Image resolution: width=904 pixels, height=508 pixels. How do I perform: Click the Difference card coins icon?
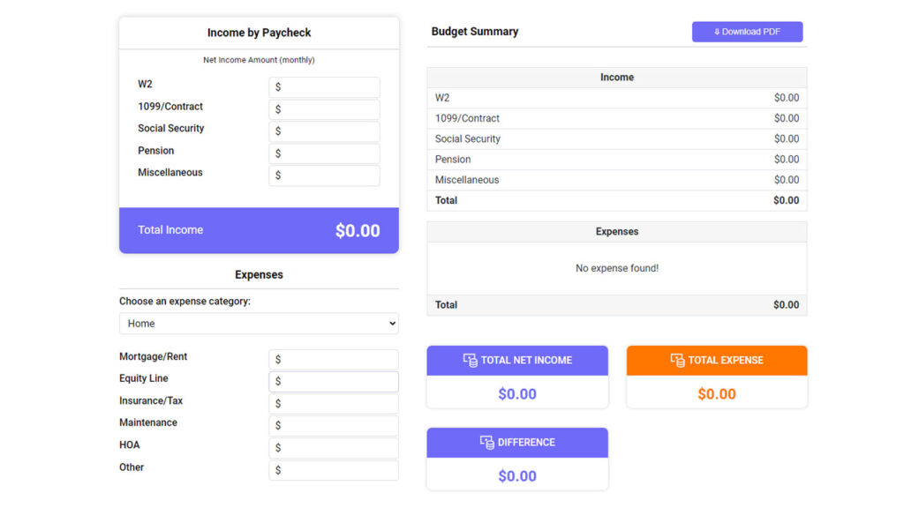(x=487, y=443)
